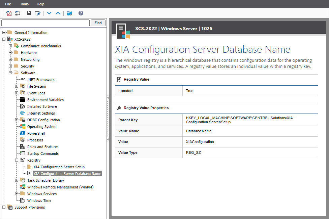Click the export to XML toolbar icon
329x219 pixels.
(18, 13)
